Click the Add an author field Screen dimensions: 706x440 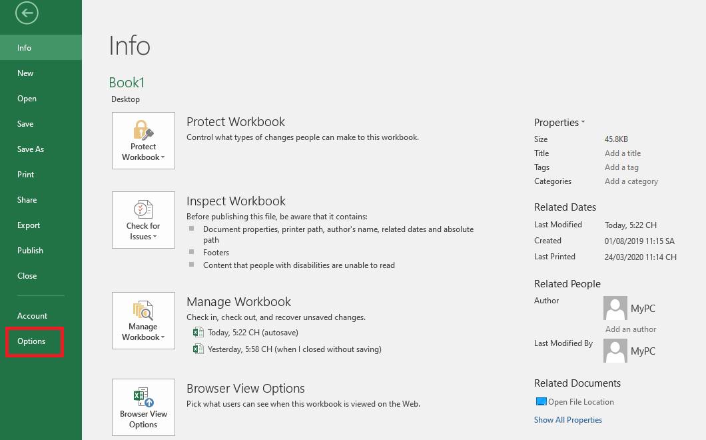pyautogui.click(x=630, y=329)
